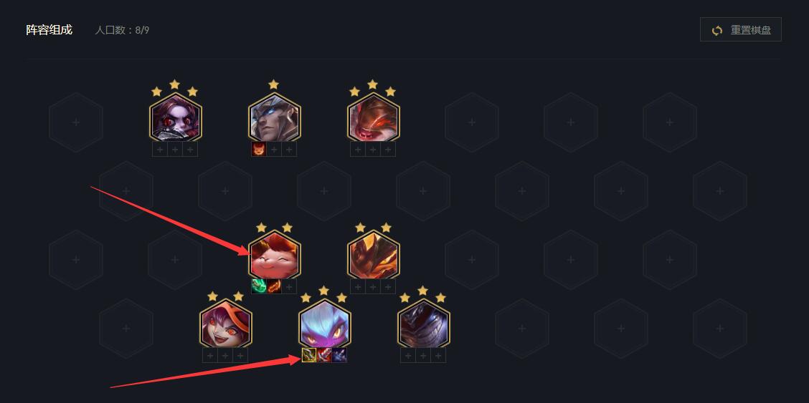This screenshot has height=403, width=809.
Task: Select the blue-furred Kennen champion hexagon
Action: pyautogui.click(x=324, y=325)
